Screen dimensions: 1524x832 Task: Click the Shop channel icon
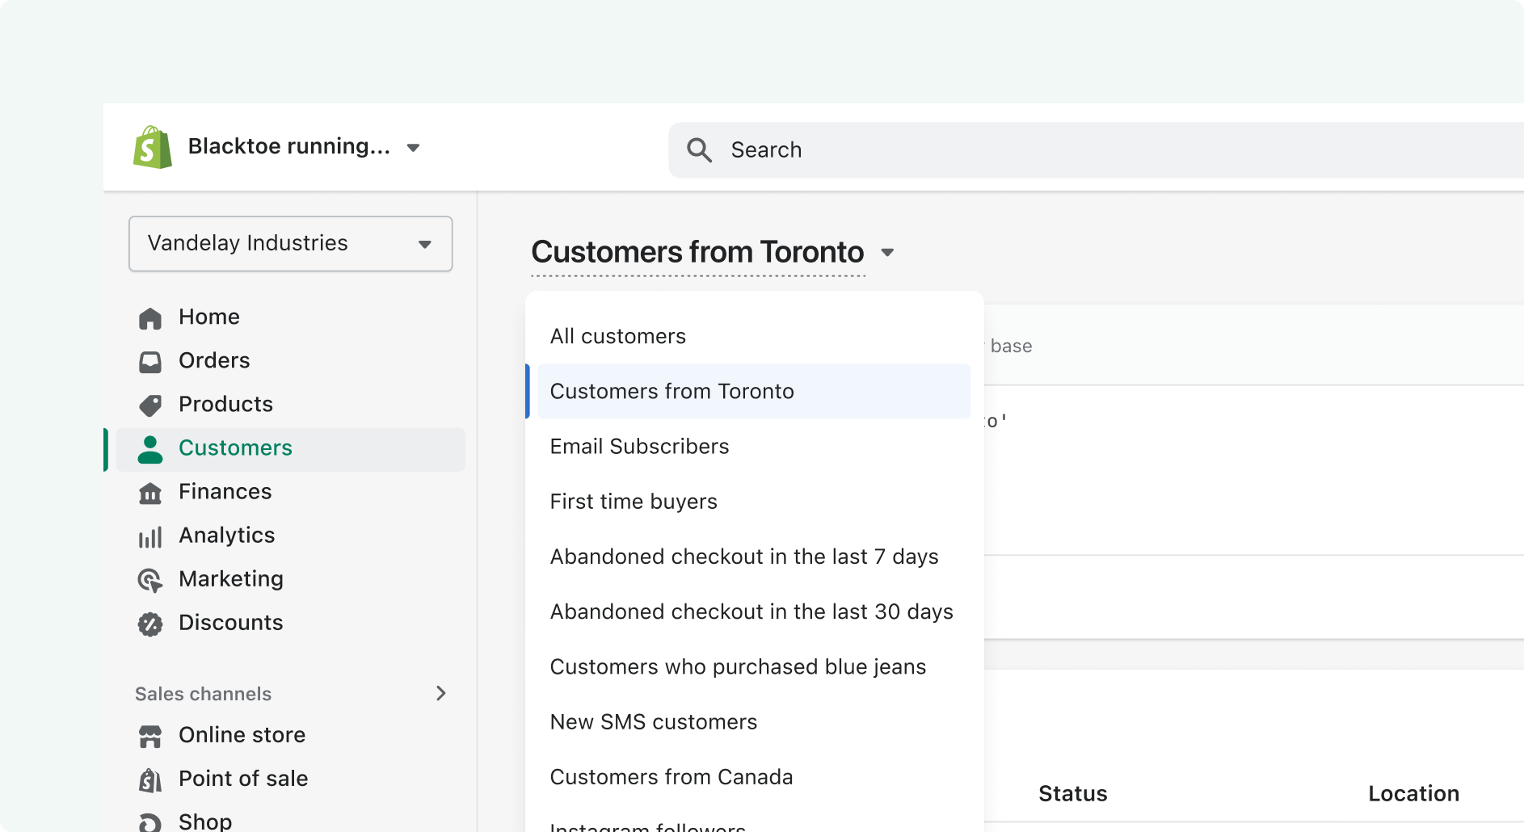pyautogui.click(x=150, y=822)
